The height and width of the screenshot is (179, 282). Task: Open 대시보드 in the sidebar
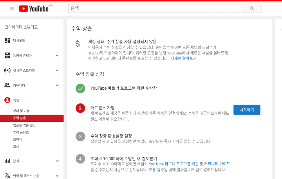point(19,40)
